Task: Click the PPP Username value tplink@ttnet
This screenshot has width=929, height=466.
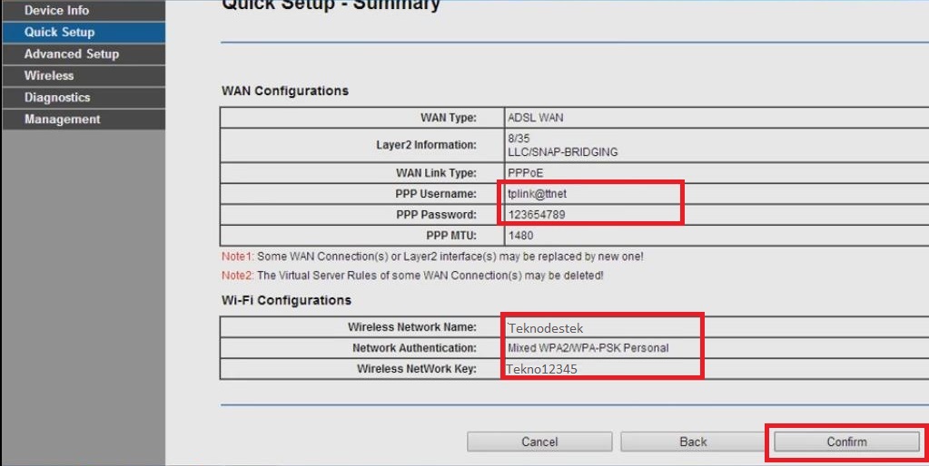Action: click(x=533, y=193)
